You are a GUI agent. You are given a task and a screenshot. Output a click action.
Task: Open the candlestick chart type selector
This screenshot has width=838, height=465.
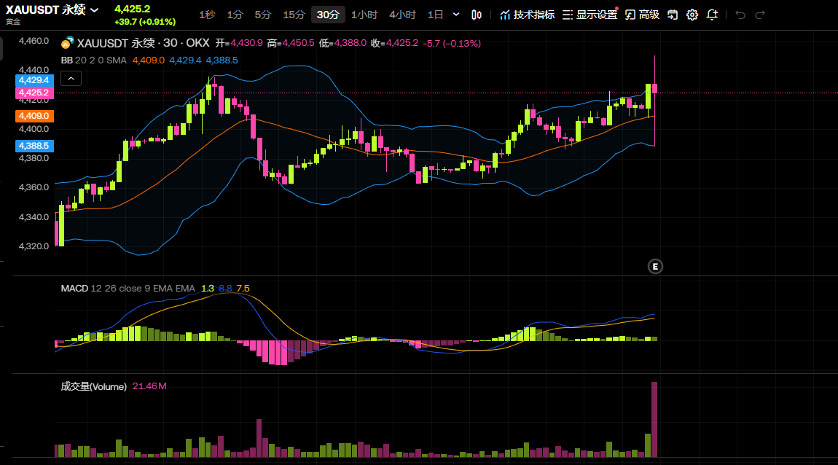pyautogui.click(x=476, y=15)
